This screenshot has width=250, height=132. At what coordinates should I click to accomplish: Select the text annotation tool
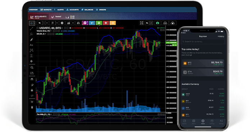coord(31,45)
